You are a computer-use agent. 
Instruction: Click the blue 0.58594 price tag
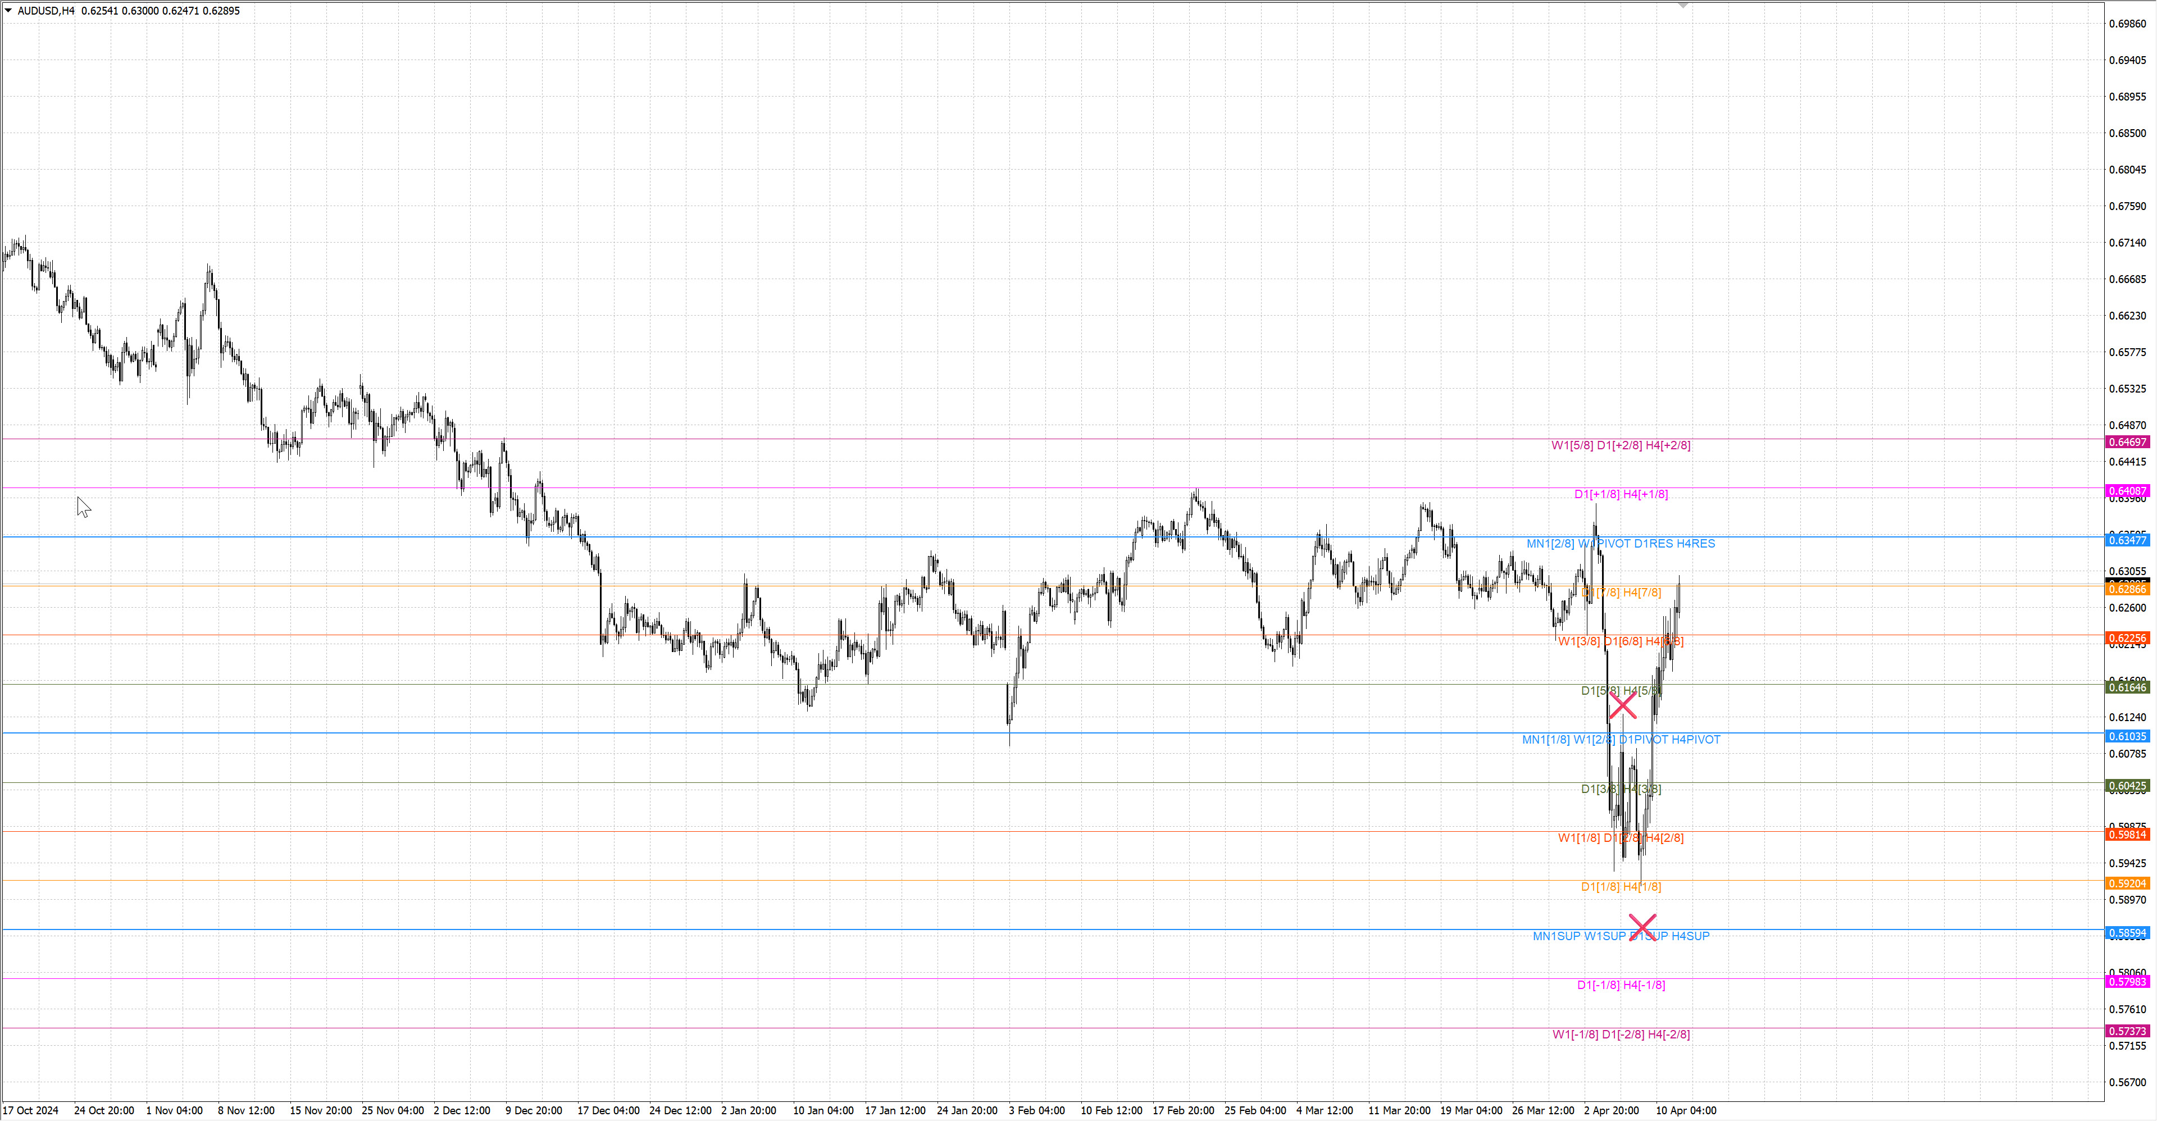tap(2127, 933)
